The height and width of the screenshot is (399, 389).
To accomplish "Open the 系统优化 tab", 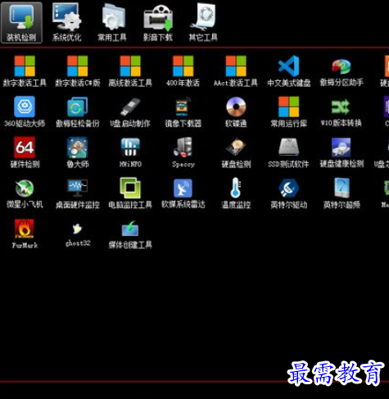I will 67,23.
